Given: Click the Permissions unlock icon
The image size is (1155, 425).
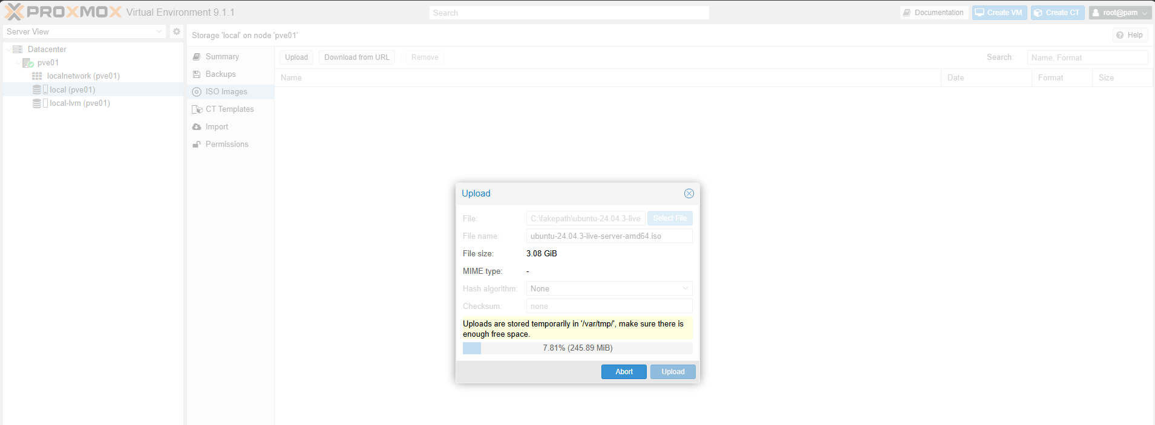Looking at the screenshot, I should 197,144.
